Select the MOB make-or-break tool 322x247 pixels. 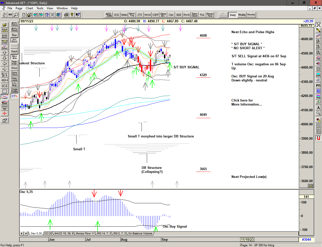tap(318, 96)
